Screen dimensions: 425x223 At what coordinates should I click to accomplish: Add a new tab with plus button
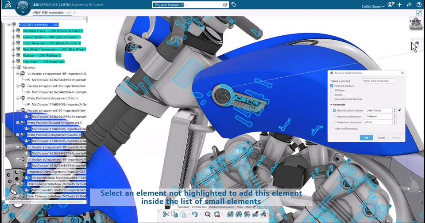74,12
